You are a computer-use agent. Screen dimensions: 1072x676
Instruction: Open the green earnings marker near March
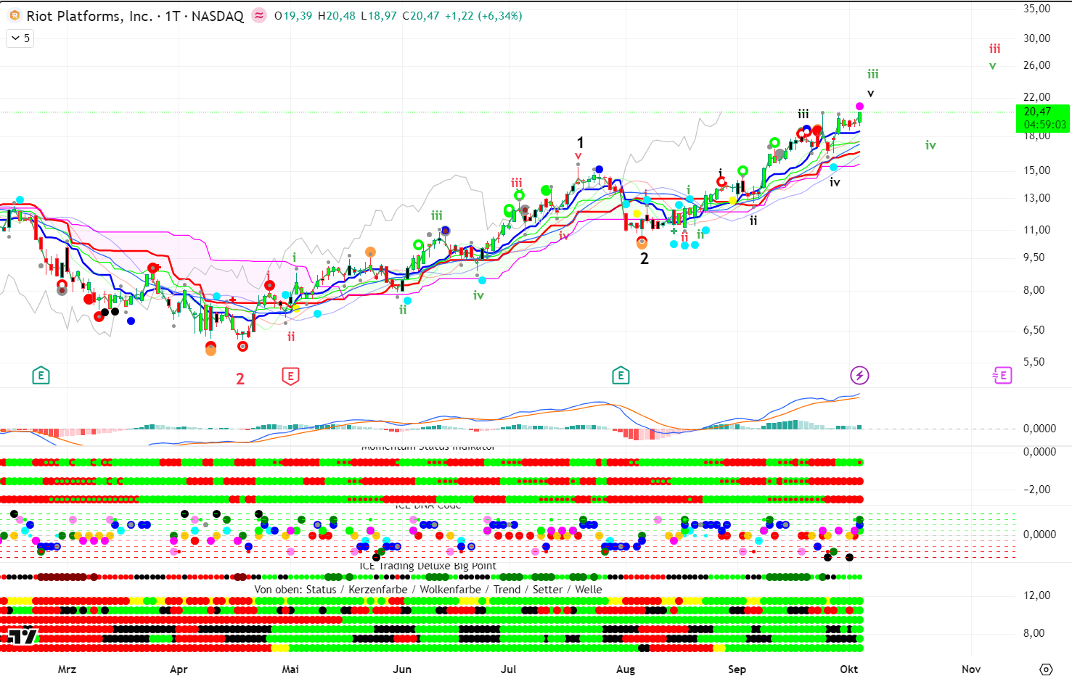tap(41, 376)
